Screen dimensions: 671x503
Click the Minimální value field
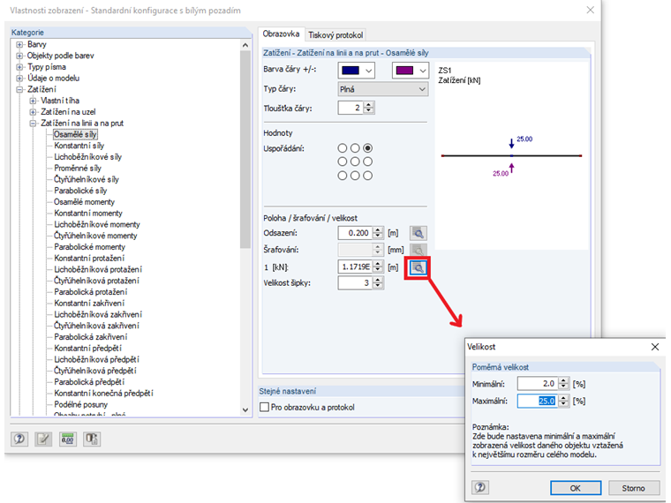[x=538, y=384]
